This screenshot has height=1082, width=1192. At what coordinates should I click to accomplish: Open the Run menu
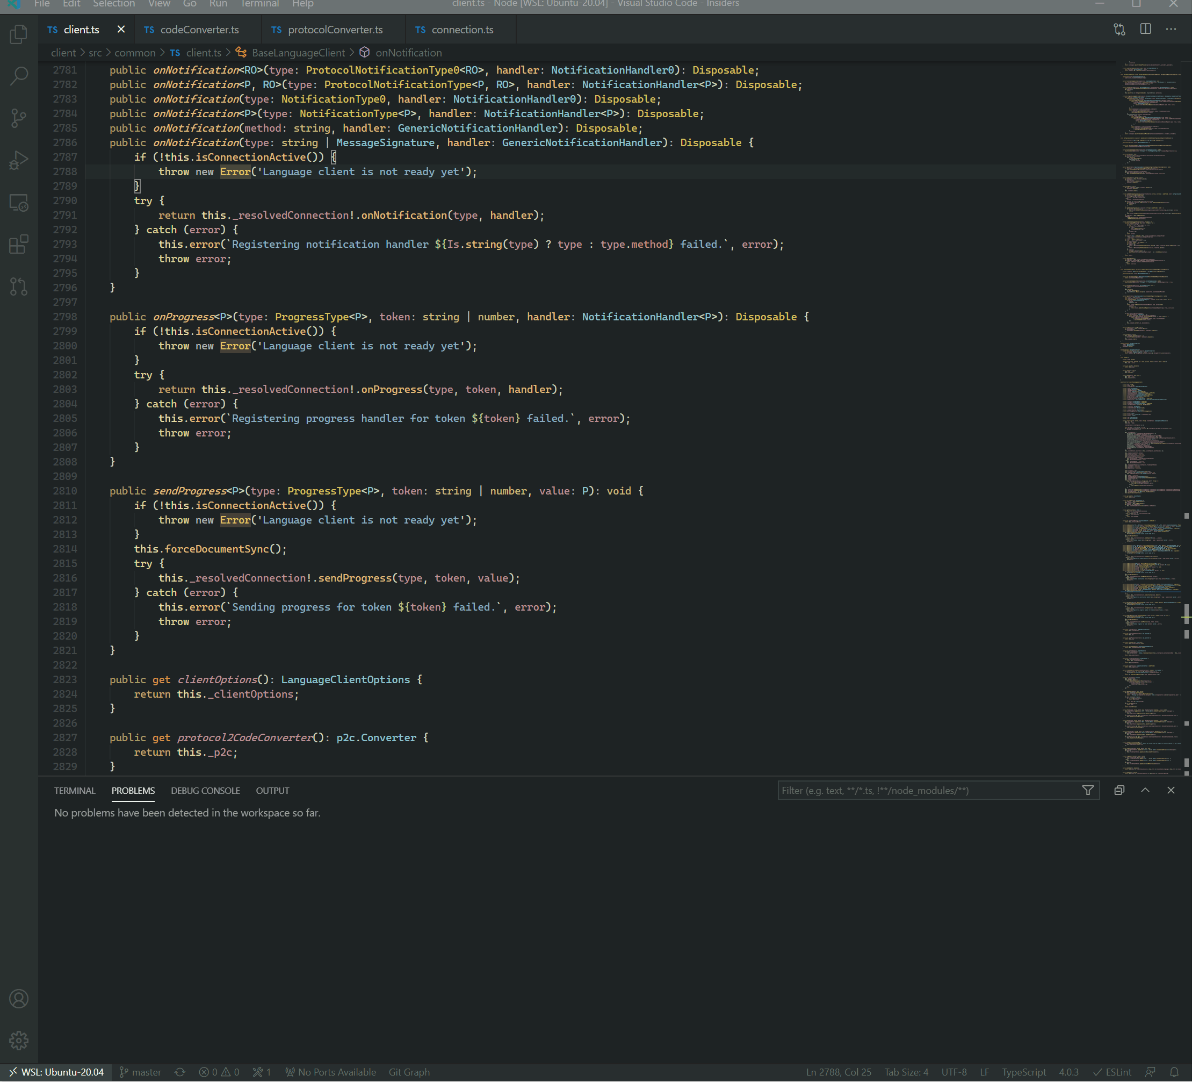218,4
